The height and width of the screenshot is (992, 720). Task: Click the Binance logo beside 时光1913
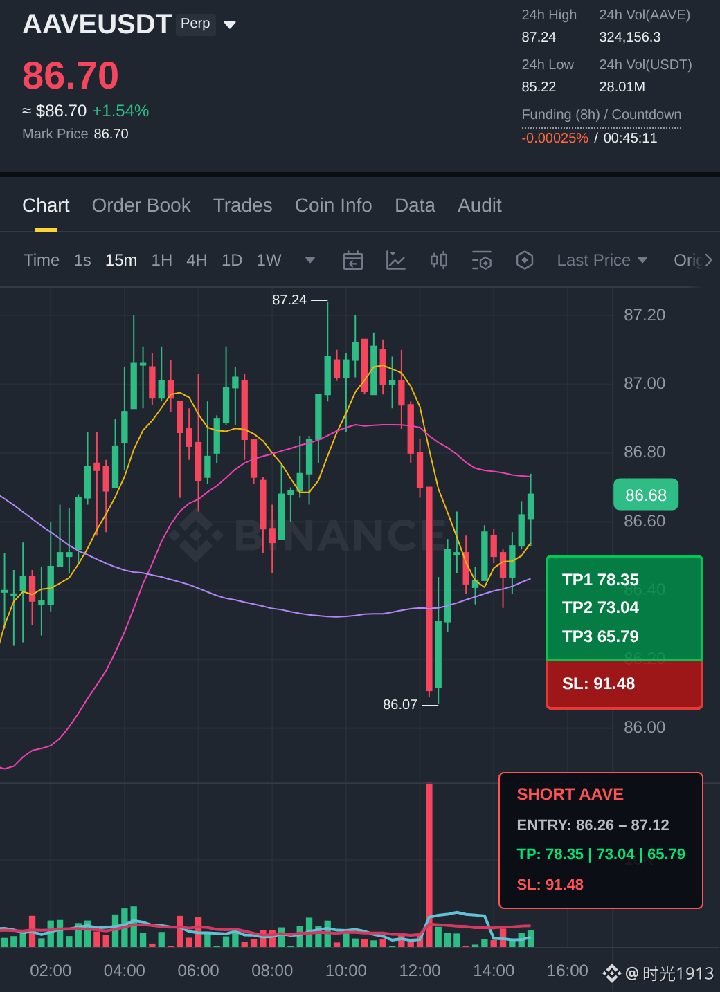tap(612, 973)
